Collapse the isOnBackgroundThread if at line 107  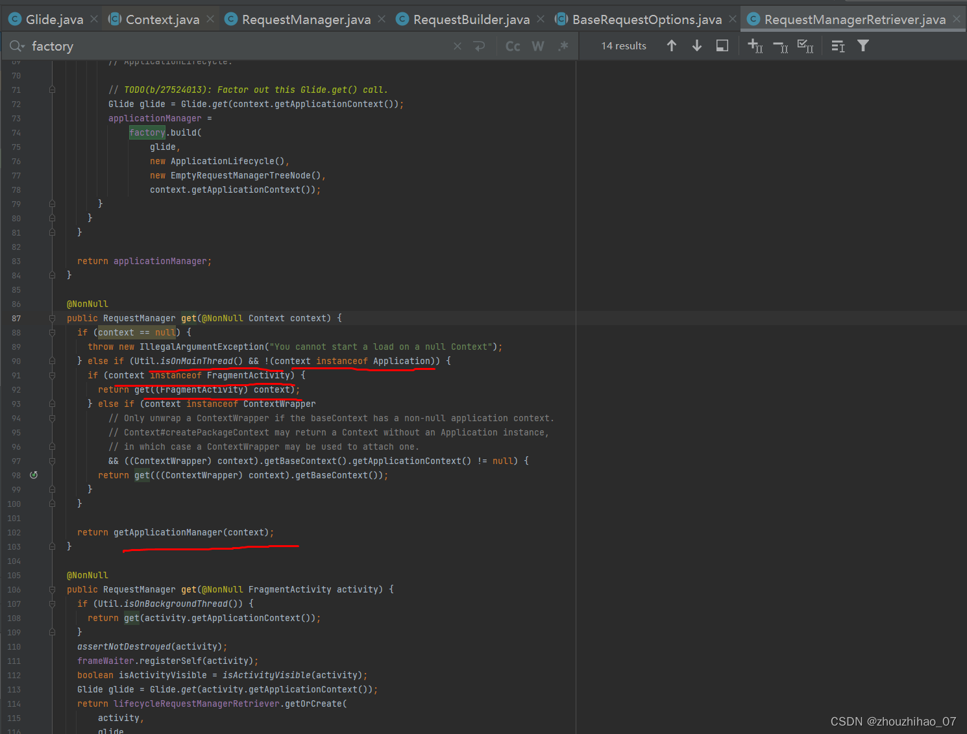point(52,604)
